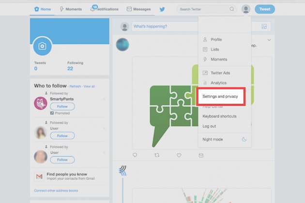The width and height of the screenshot is (305, 203).
Task: Click Promoted label icon under SmartyPants
Action: pos(52,113)
